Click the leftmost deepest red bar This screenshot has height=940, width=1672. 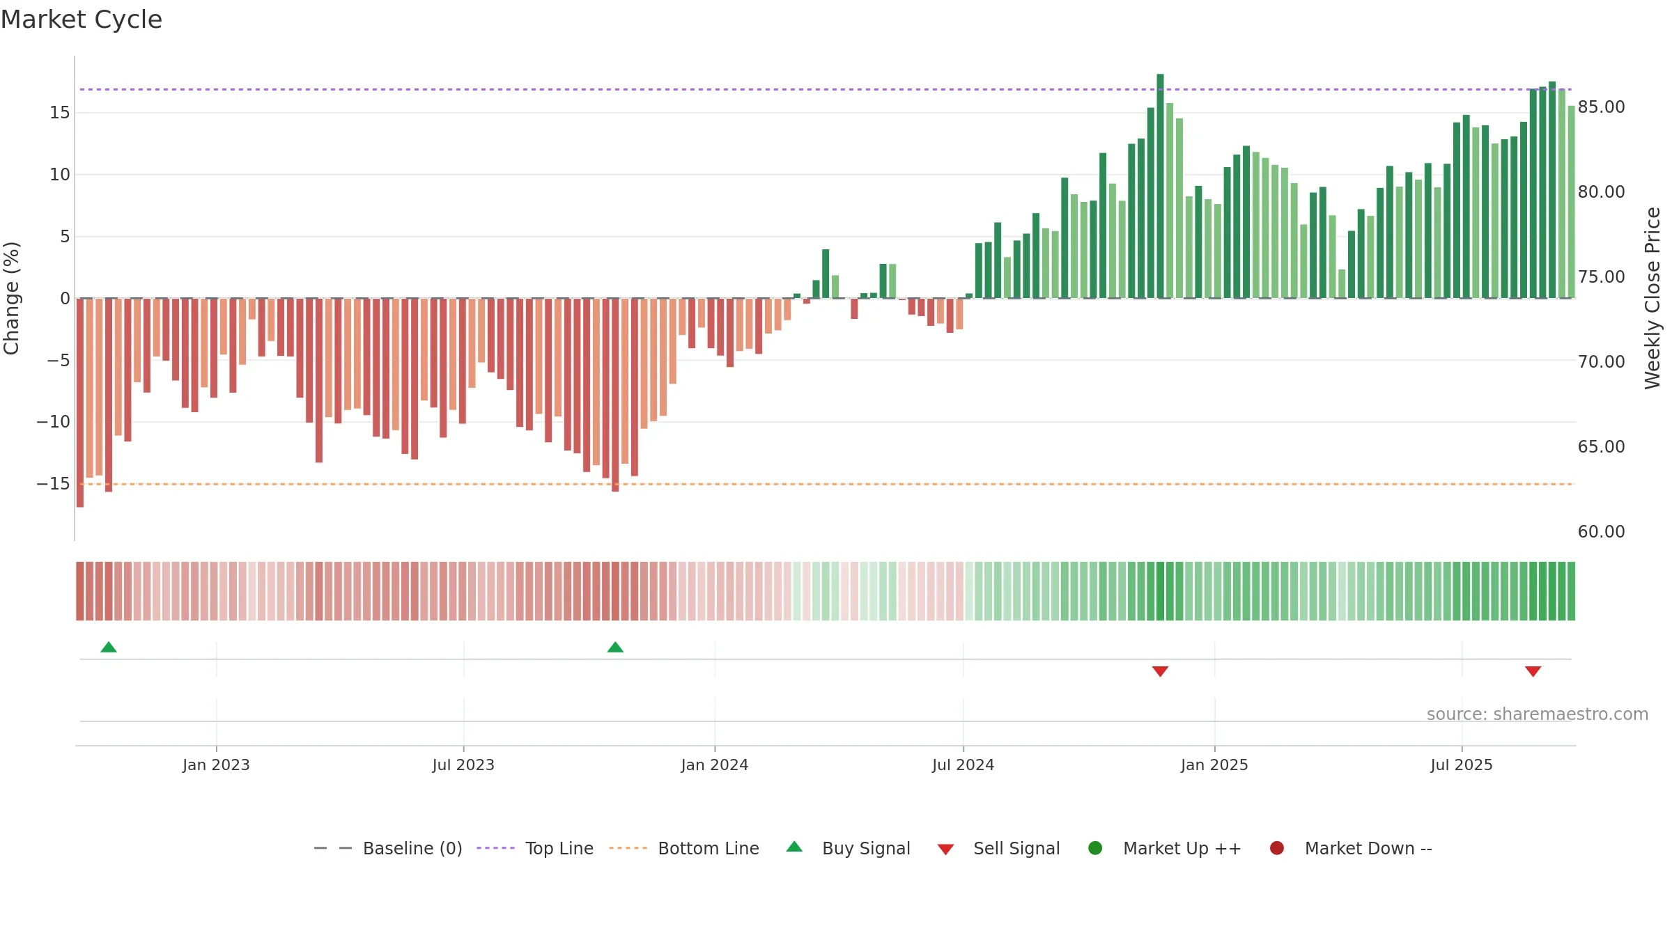(80, 402)
